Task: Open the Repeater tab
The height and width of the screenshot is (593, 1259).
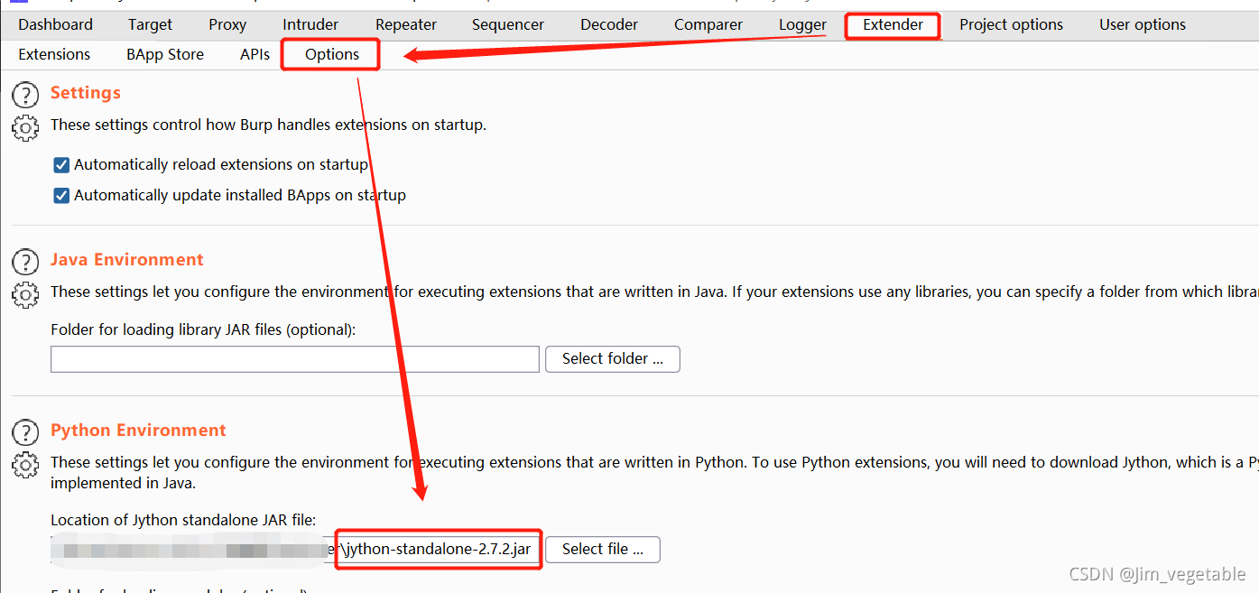Action: coord(406,24)
